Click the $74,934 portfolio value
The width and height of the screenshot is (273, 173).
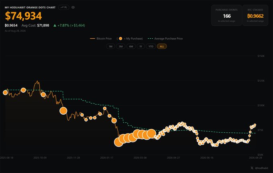23,16
